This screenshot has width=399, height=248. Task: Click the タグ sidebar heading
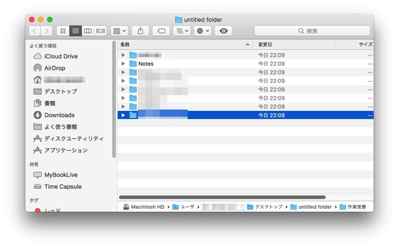34,201
